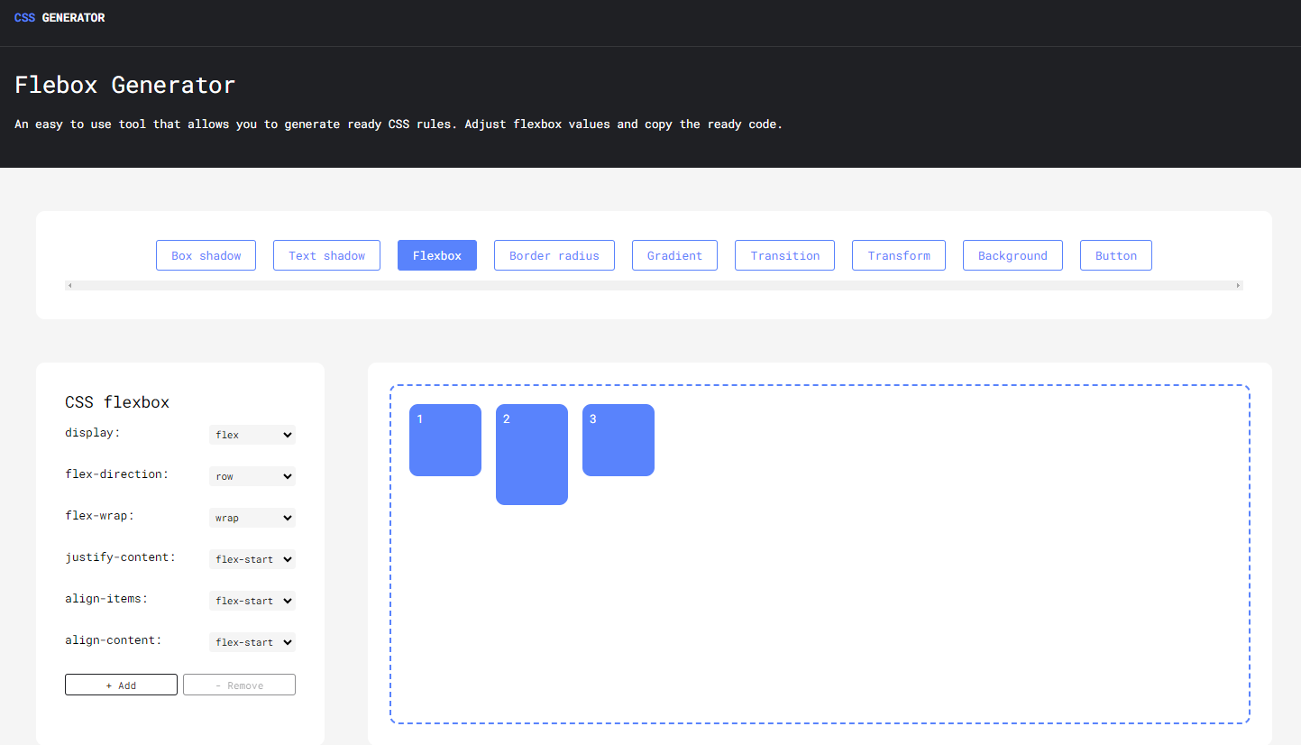Open the justify-content dropdown
This screenshot has height=745, width=1301.
click(252, 559)
